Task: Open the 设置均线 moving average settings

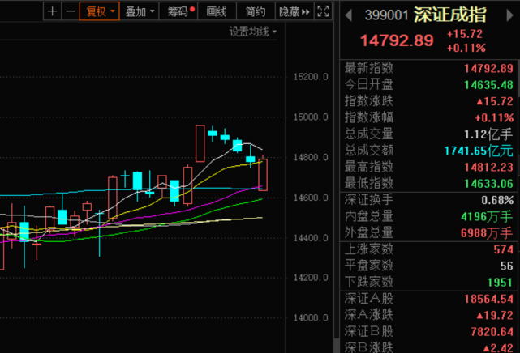Action: click(x=251, y=32)
